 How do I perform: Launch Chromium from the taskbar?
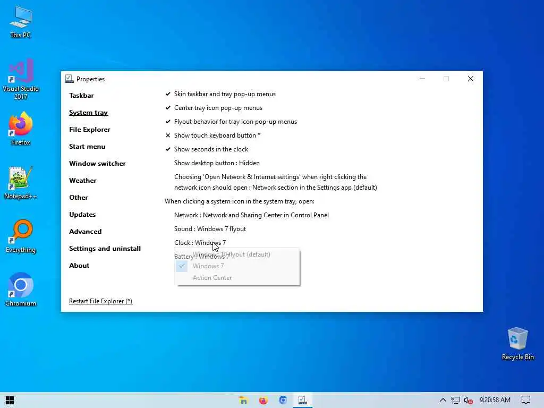[x=283, y=401]
